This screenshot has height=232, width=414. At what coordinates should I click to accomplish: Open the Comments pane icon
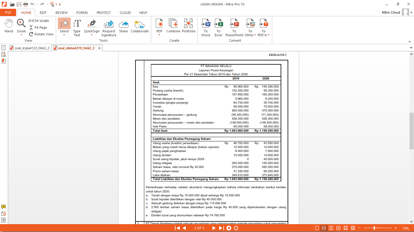[x=3, y=207]
